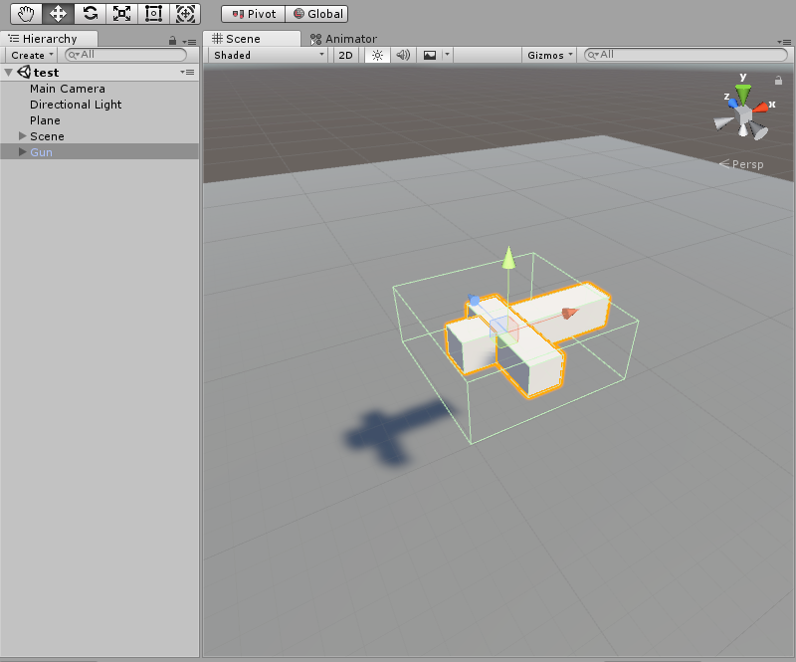Open the Create dropdown in Hierarchy
This screenshot has height=662, width=796.
coord(32,55)
